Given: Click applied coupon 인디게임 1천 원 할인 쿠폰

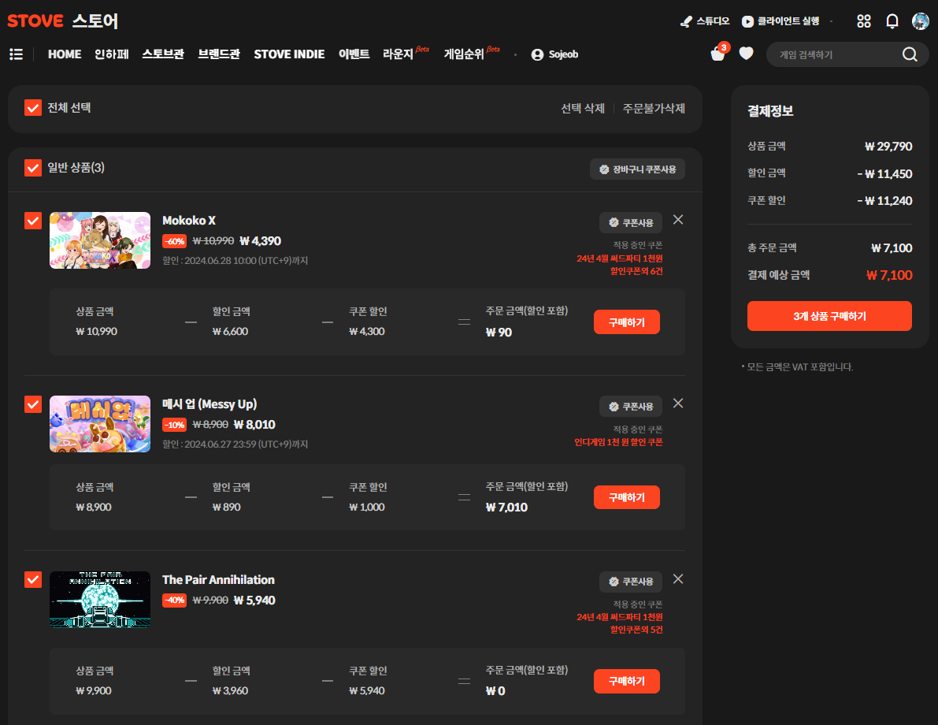Looking at the screenshot, I should coord(618,442).
